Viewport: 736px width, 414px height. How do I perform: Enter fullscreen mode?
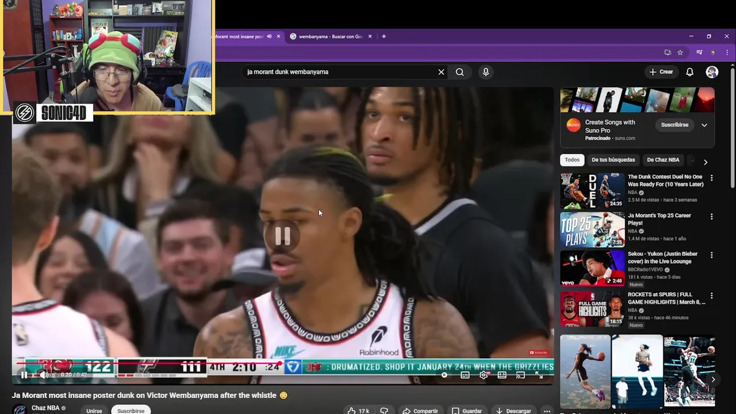pyautogui.click(x=539, y=375)
